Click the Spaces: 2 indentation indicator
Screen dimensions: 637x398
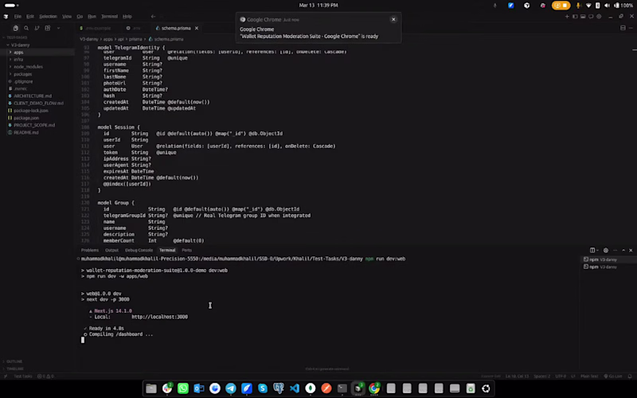click(x=541, y=376)
